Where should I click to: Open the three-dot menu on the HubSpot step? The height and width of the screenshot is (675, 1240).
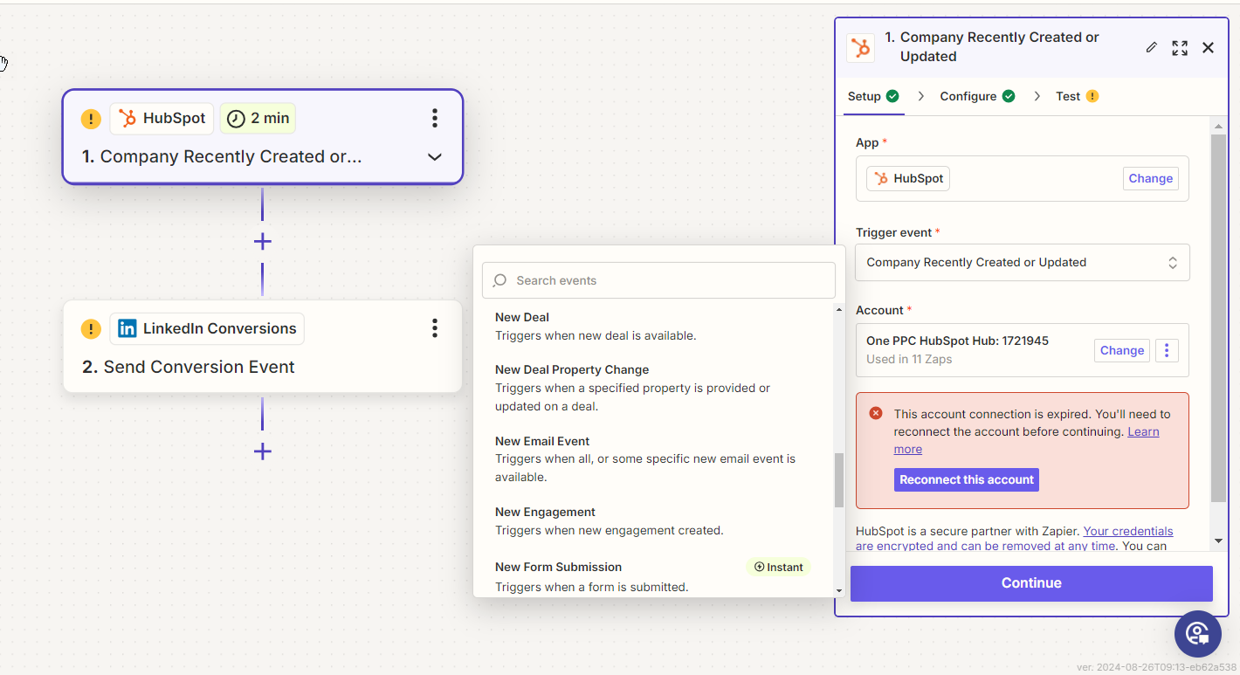click(435, 118)
